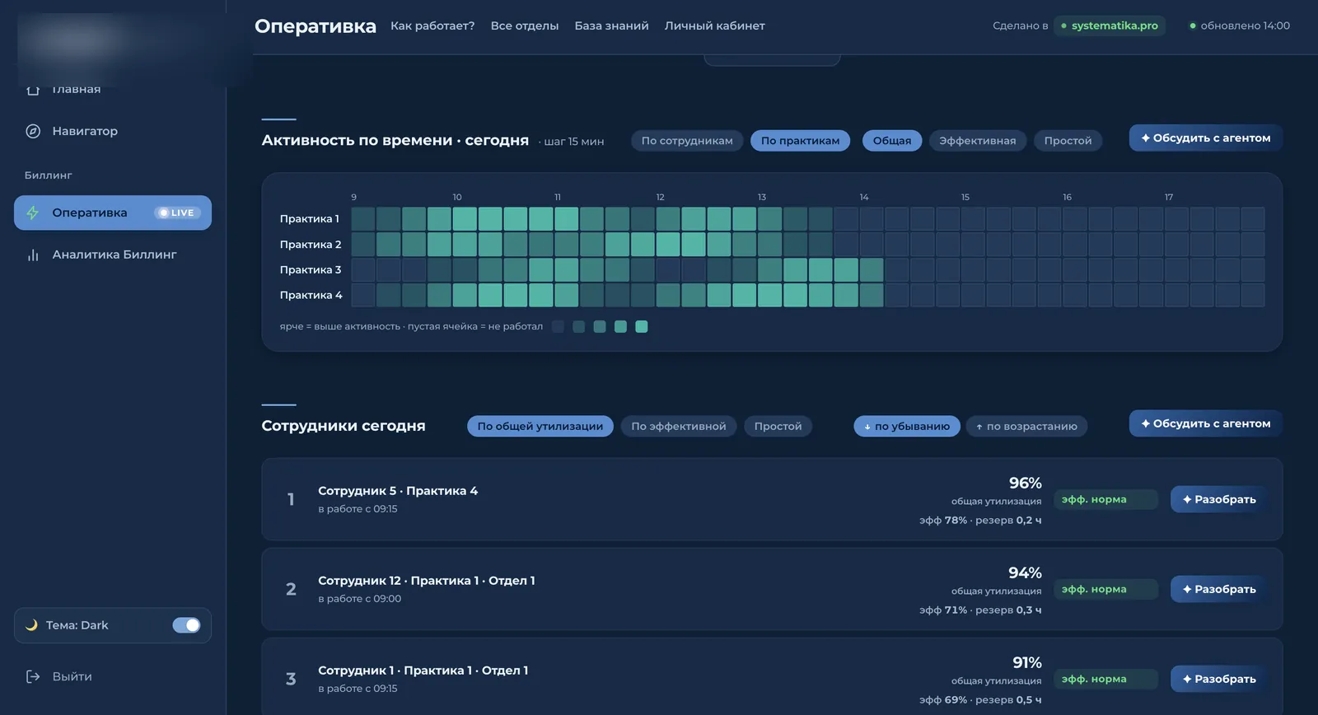Click Разобрать for Сотрудник 12
This screenshot has height=715, width=1318.
1219,589
